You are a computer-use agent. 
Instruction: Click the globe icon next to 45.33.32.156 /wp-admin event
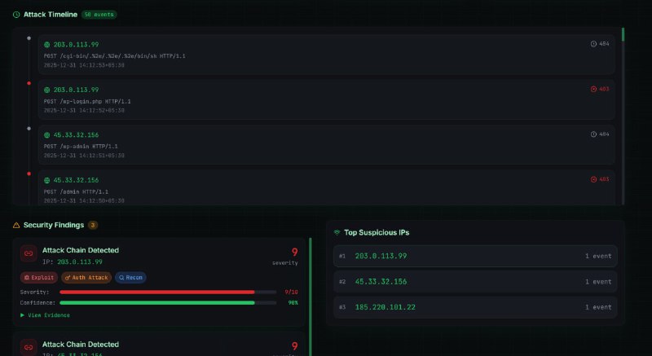click(47, 135)
